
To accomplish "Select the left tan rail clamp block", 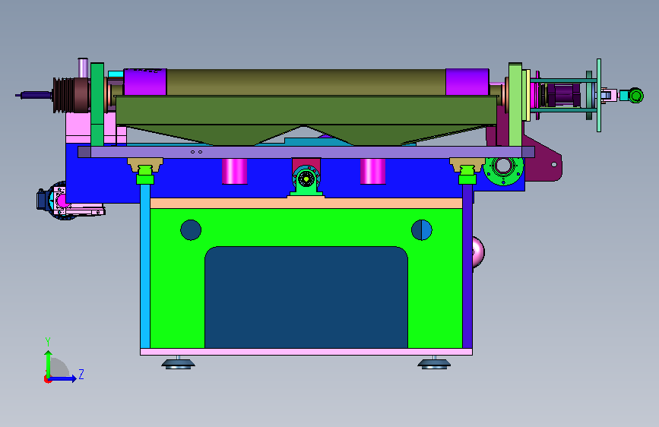I will 145,165.
